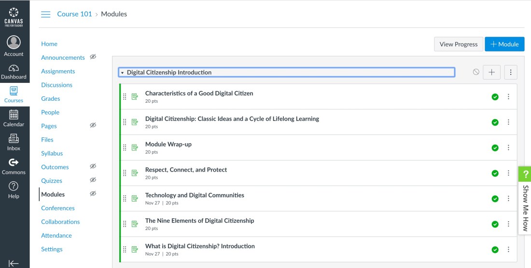Toggle the module publish icon for Digital Citizenship Introduction
531x268 pixels.
(x=476, y=72)
